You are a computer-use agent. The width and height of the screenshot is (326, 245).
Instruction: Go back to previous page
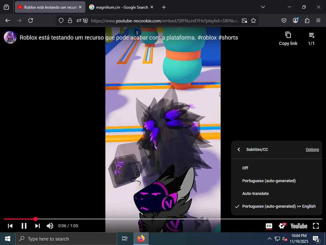tap(8, 20)
